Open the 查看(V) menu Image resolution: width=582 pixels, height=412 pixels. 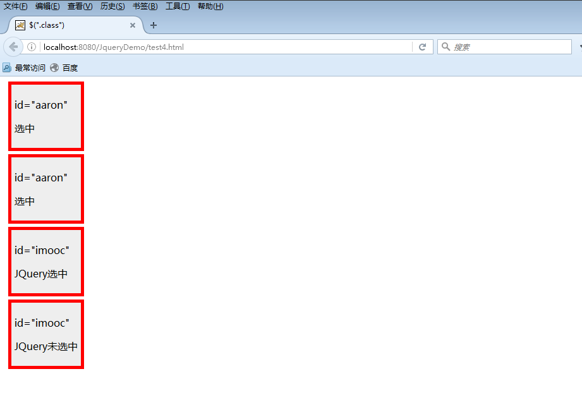click(80, 6)
